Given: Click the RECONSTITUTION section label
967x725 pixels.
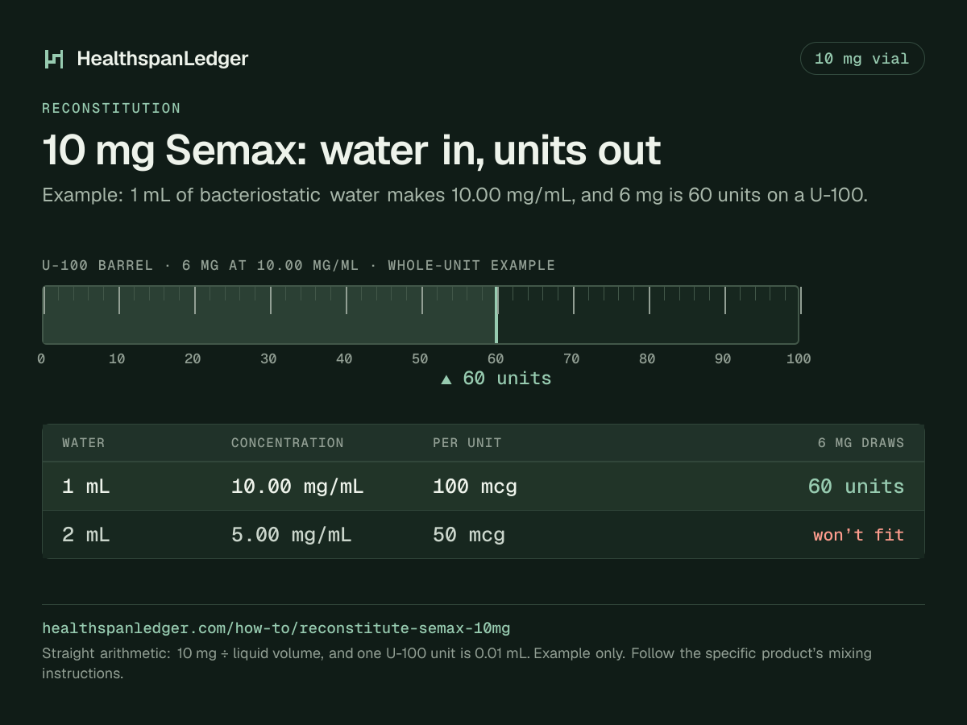Looking at the screenshot, I should (111, 108).
